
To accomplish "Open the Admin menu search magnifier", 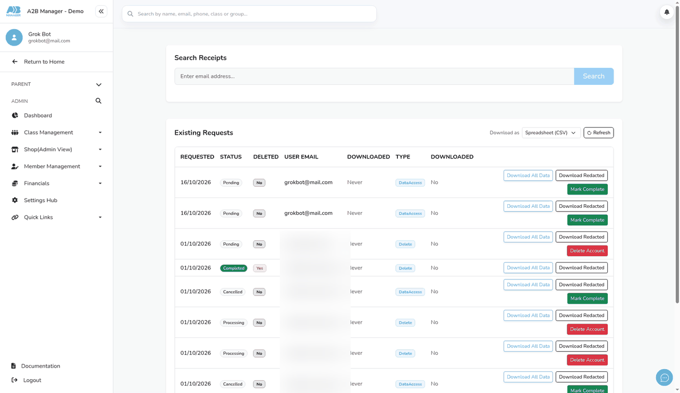I will click(x=98, y=101).
